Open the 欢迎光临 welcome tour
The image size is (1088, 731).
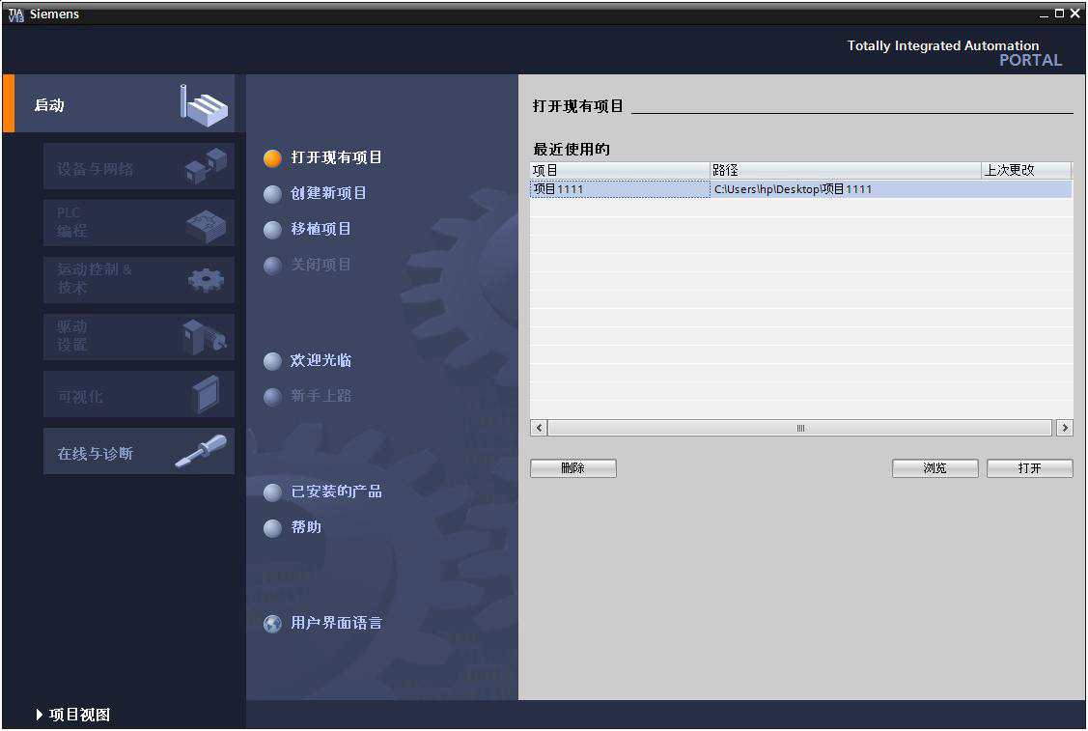pyautogui.click(x=321, y=360)
